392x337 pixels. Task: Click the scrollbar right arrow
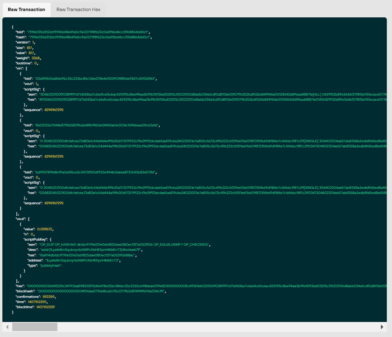coord(384,326)
